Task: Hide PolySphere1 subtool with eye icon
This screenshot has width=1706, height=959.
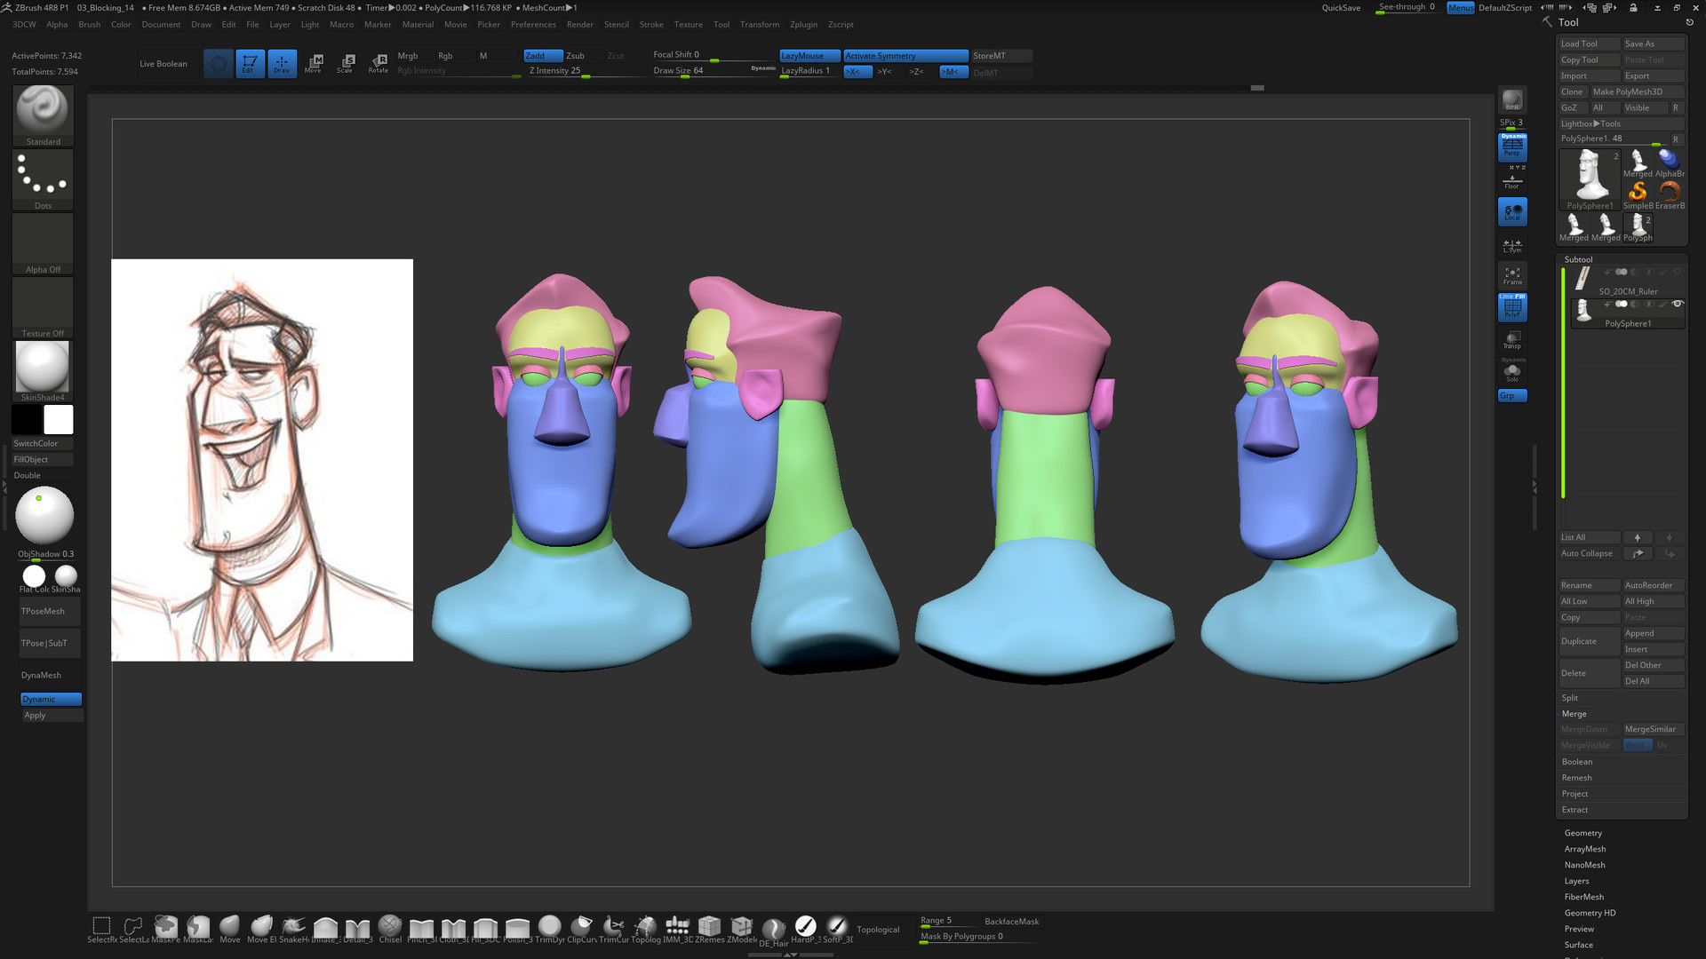Action: [x=1678, y=305]
